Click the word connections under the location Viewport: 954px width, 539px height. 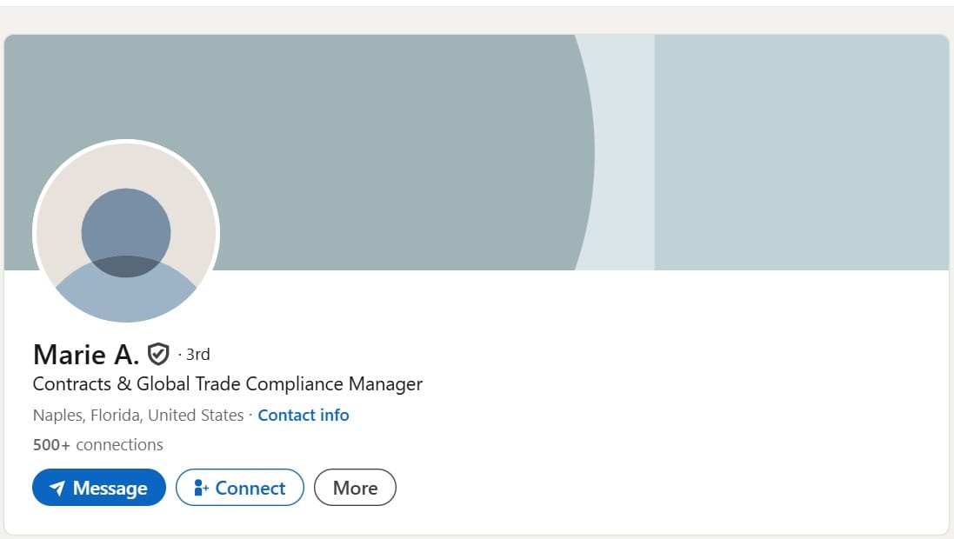119,445
